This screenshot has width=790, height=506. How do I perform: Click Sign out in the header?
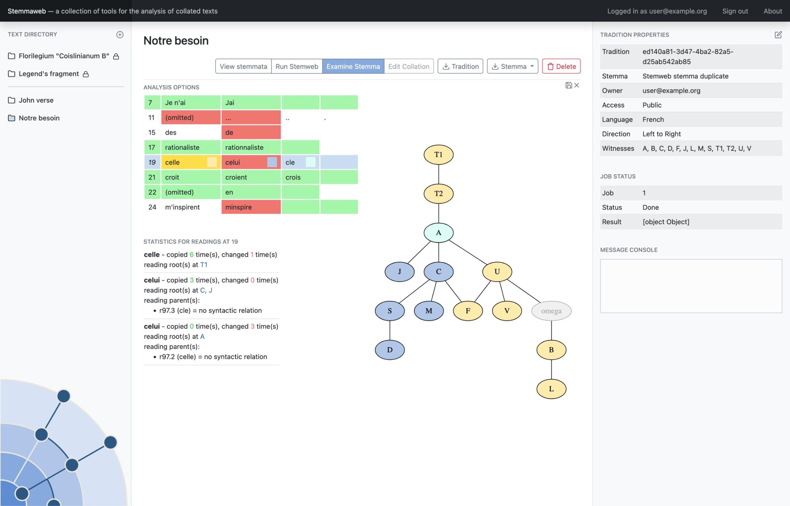click(x=735, y=11)
